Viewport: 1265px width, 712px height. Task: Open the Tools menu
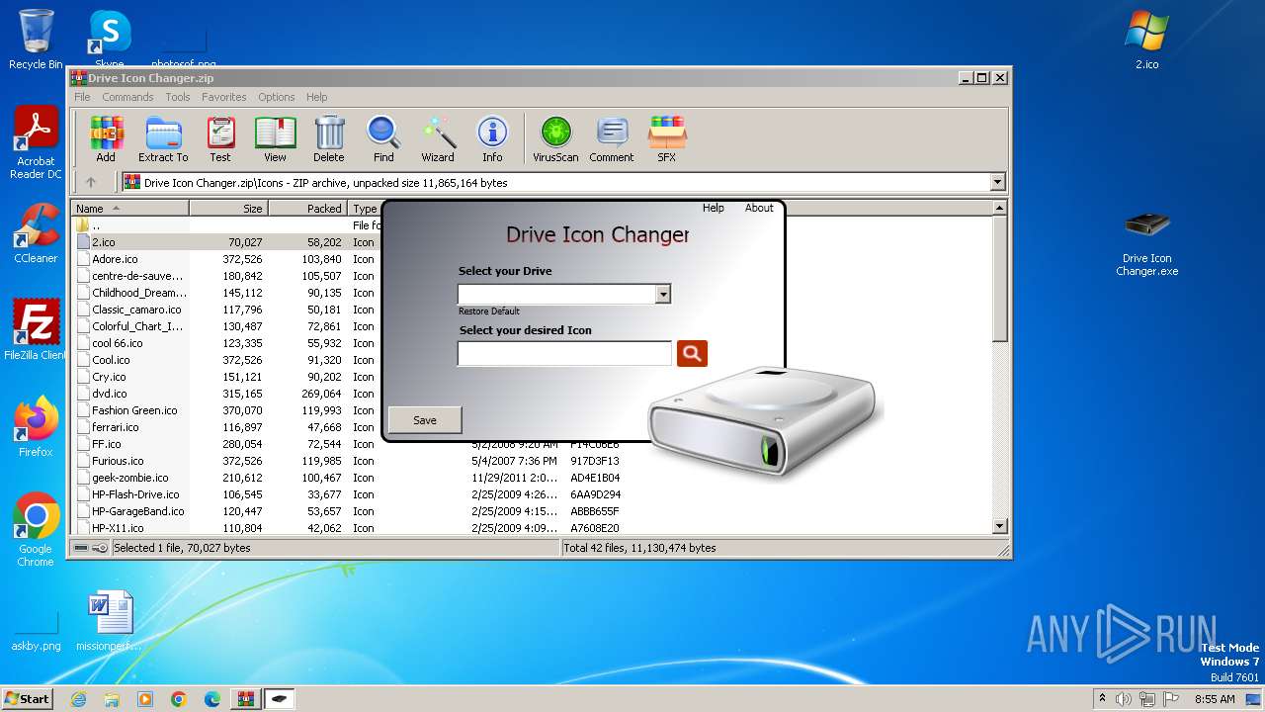pyautogui.click(x=178, y=97)
